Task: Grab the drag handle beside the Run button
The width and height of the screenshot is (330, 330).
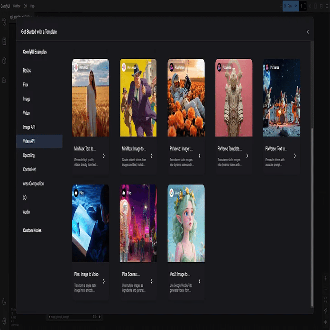Action: coord(281,6)
